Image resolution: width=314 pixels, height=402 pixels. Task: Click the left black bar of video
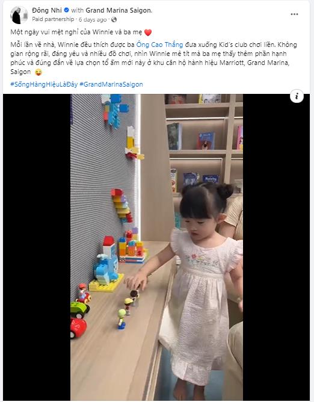(37, 247)
